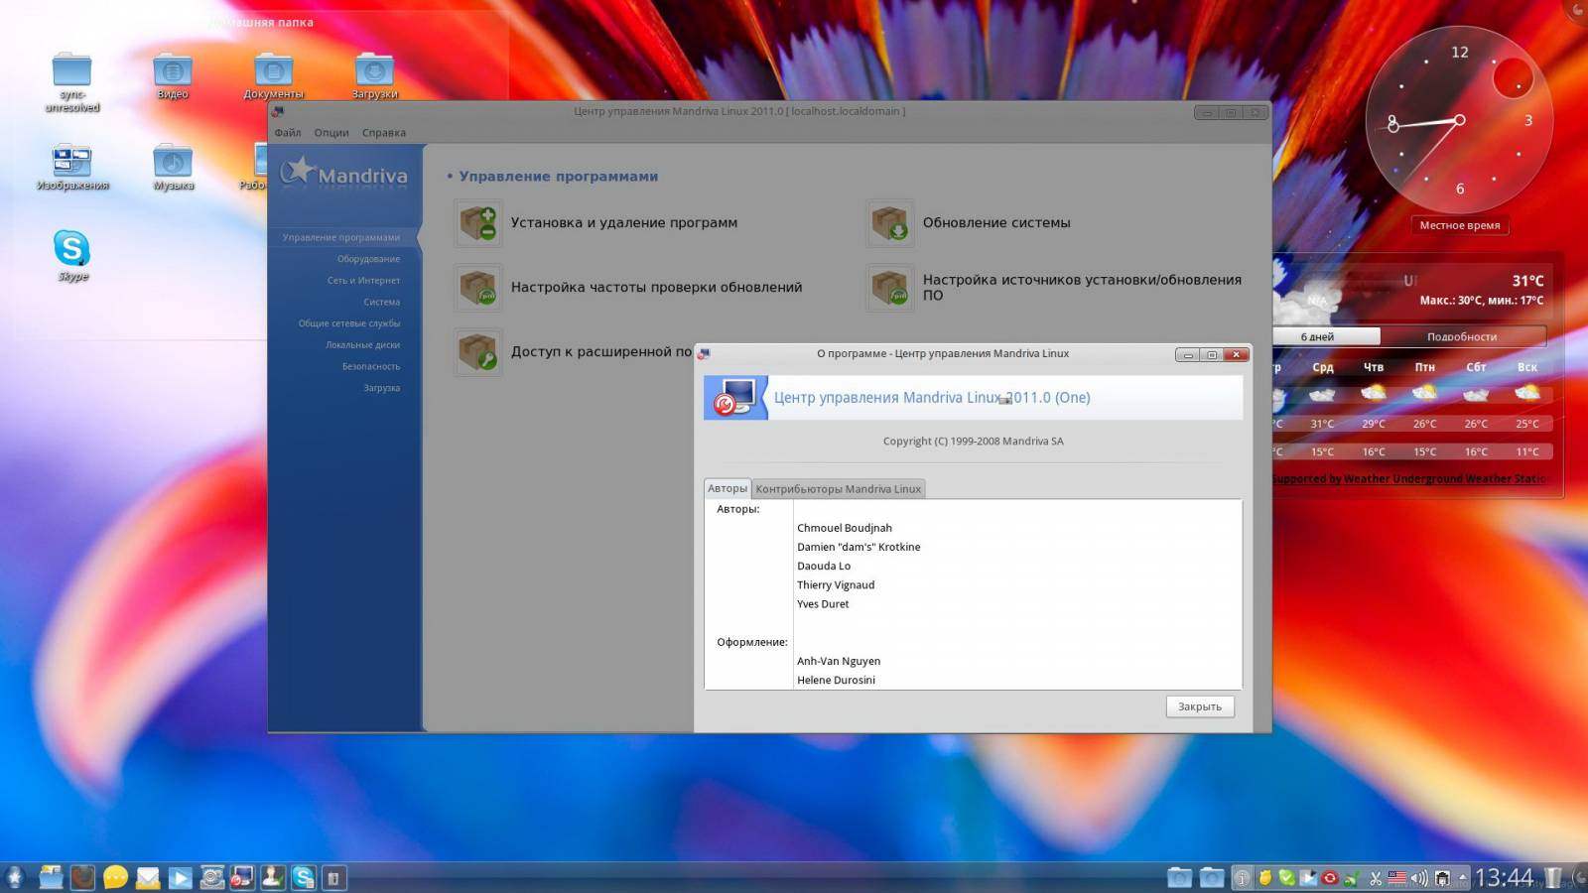Select Система sidebar category
This screenshot has height=893, width=1588.
pos(381,302)
